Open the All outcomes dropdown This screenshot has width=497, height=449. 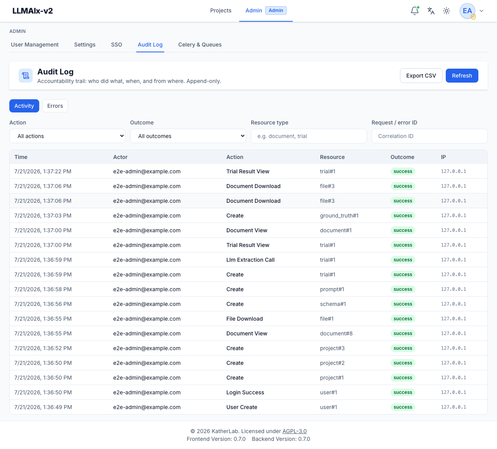(x=188, y=136)
